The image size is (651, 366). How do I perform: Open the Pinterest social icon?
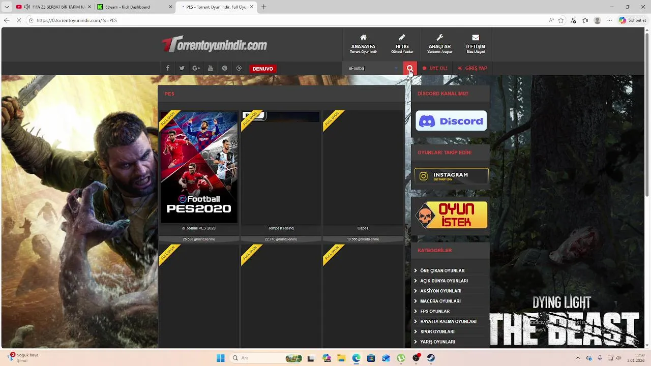[224, 68]
